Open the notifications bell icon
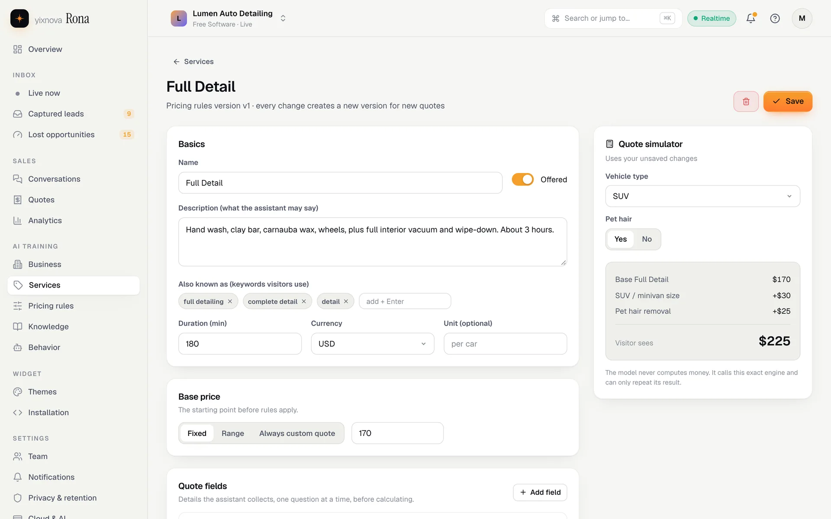The height and width of the screenshot is (519, 831). pos(751,18)
